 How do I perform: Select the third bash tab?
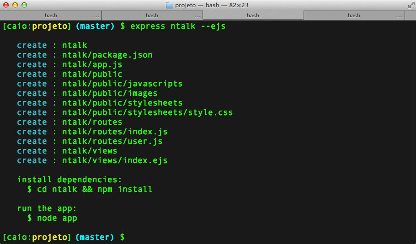pos(253,16)
